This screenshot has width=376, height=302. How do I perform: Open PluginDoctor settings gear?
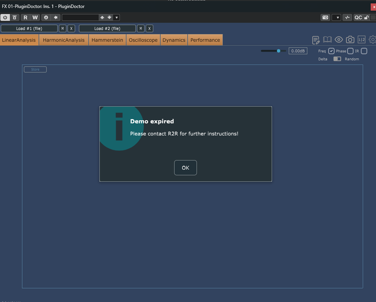(373, 40)
